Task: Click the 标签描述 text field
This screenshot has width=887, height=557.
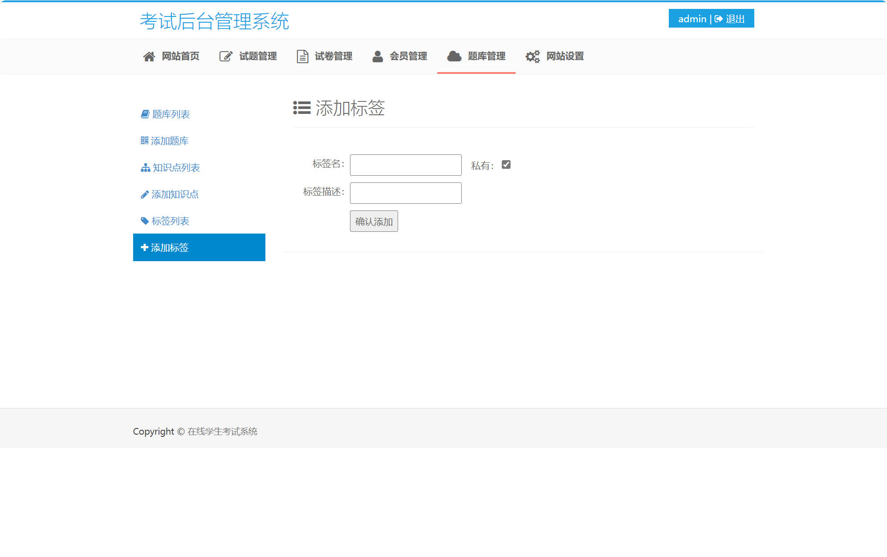Action: (x=405, y=193)
